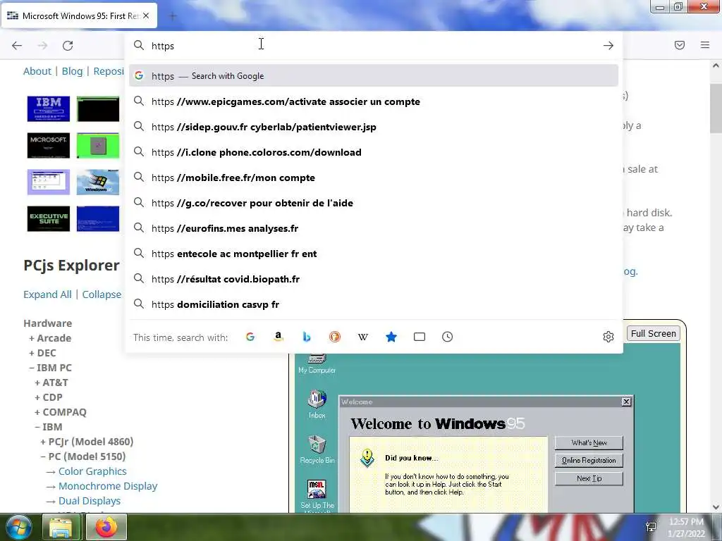
Task: Click the Next Tip button
Action: point(589,478)
